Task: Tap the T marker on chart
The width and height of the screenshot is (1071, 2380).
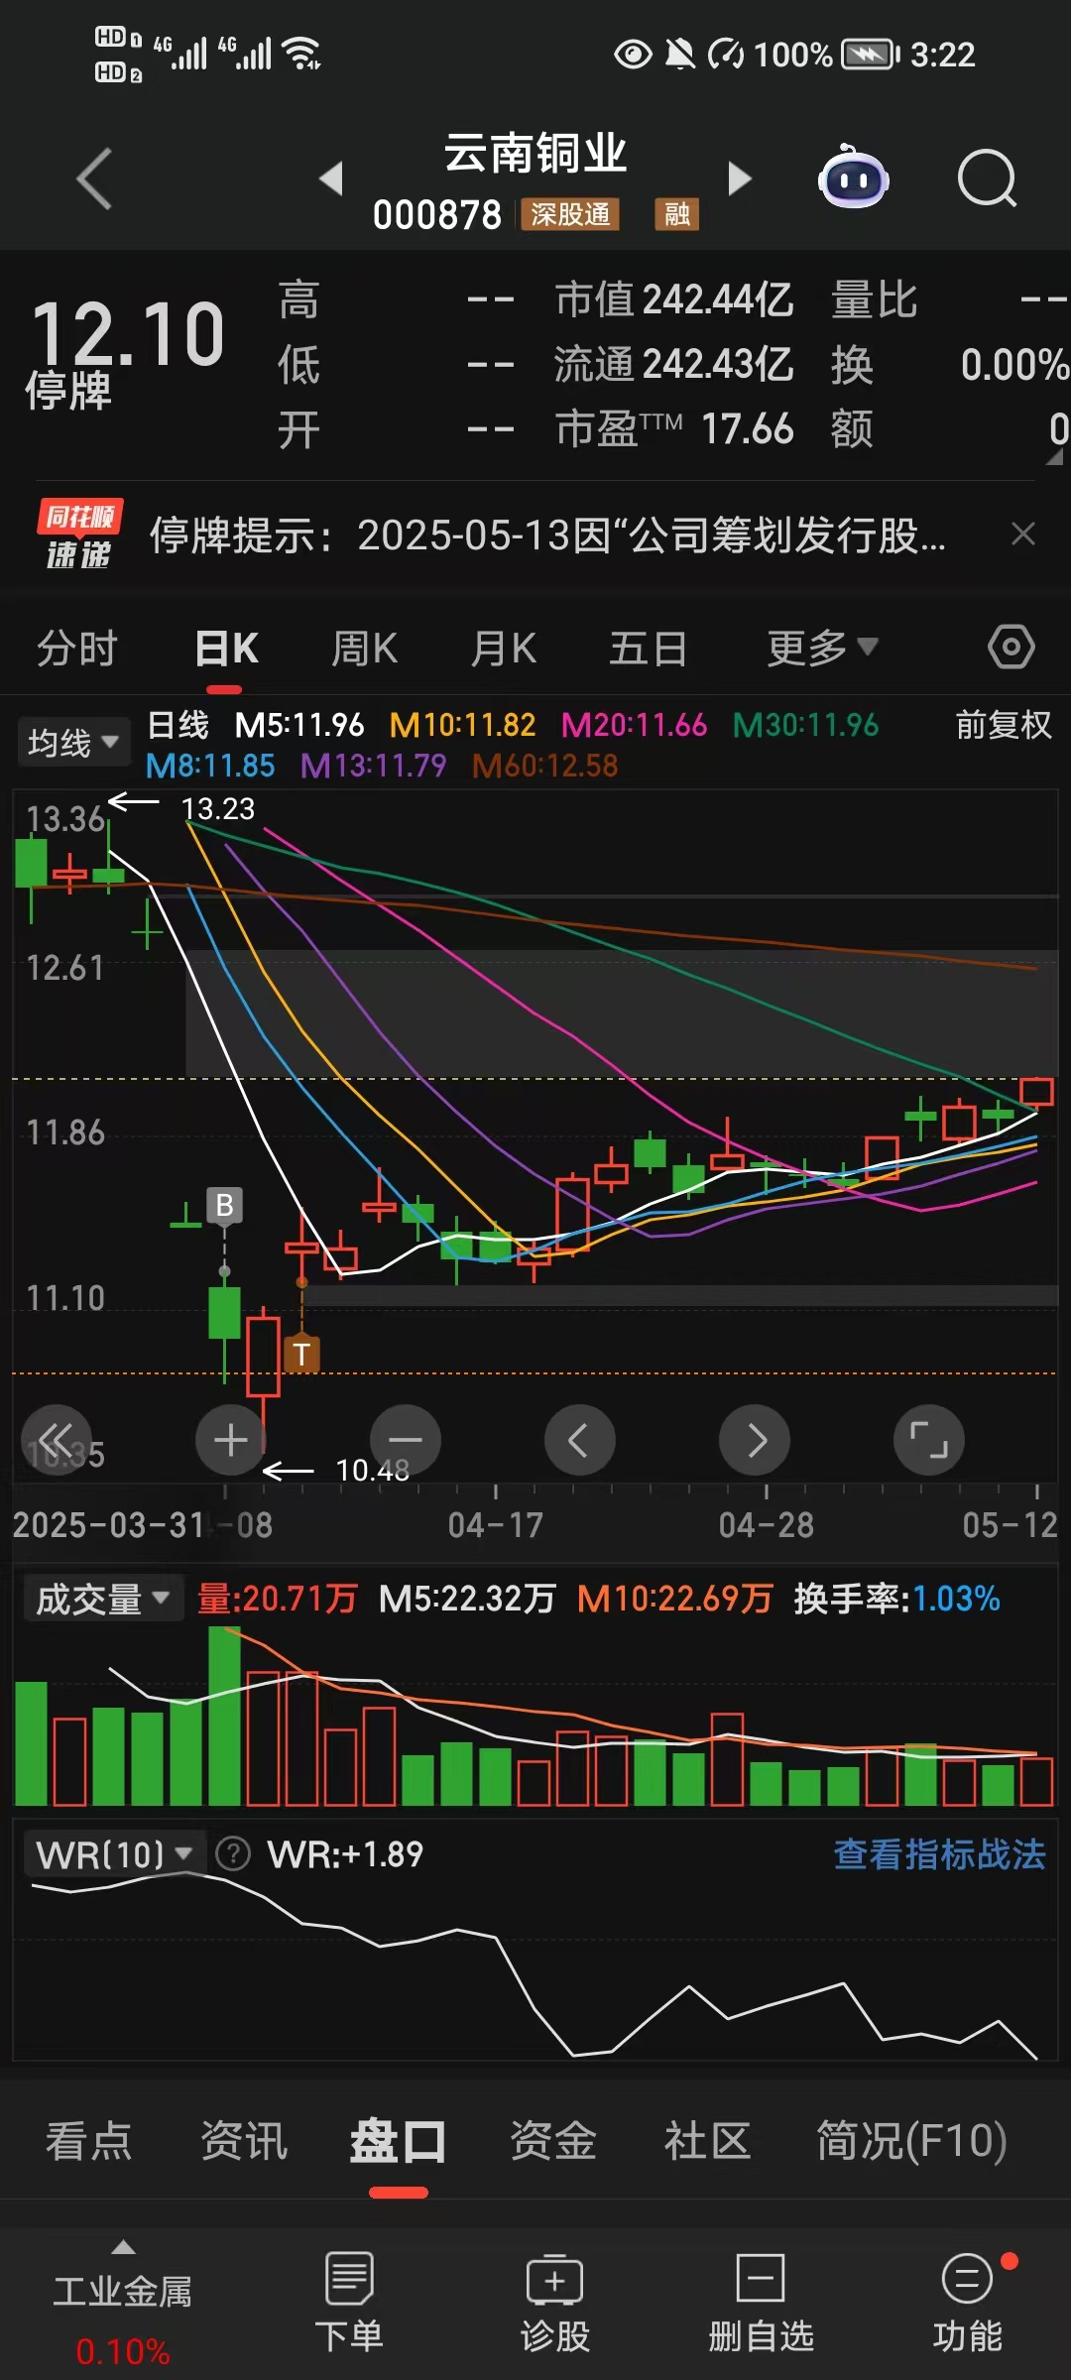Action: pos(301,1354)
